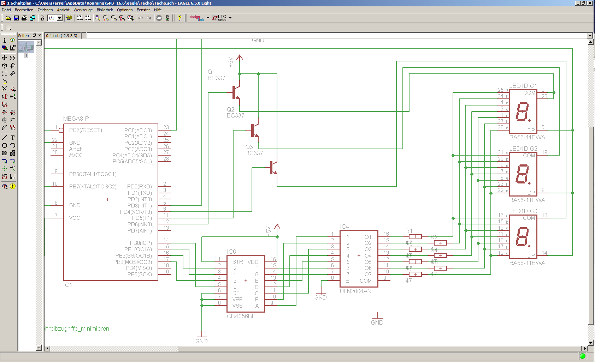Open the Errors exclamation icon
Viewport: 595px width, 362px height.
13,186
